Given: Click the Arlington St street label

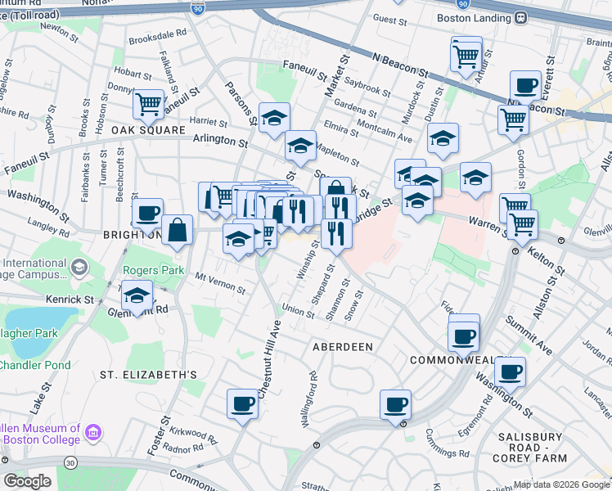Looking at the screenshot, I should (x=221, y=141).
